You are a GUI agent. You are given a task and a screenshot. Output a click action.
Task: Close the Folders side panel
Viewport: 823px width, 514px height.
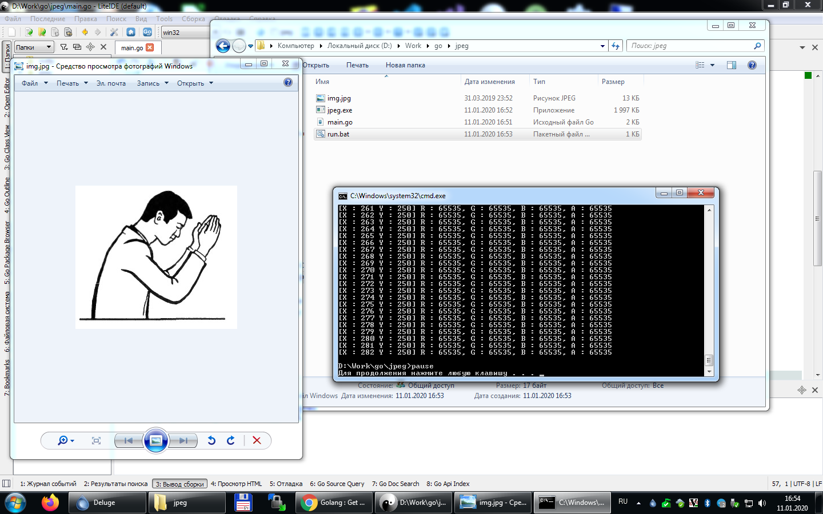click(x=103, y=47)
